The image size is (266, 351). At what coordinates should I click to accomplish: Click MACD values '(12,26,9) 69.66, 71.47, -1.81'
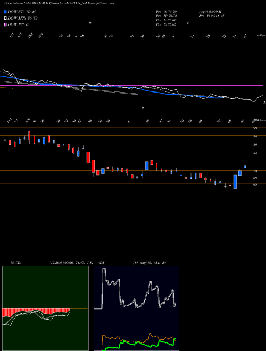click(71, 263)
